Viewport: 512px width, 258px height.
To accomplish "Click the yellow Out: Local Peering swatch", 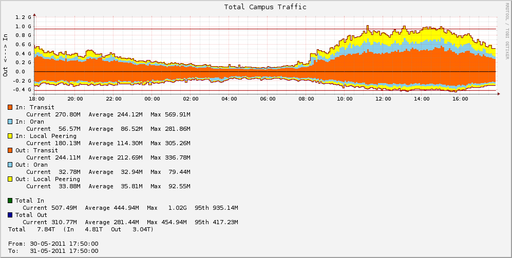I will pos(10,179).
